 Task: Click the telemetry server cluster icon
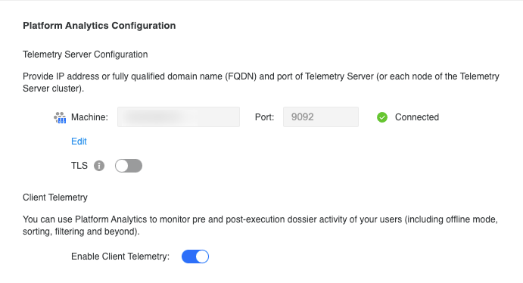[x=60, y=117]
